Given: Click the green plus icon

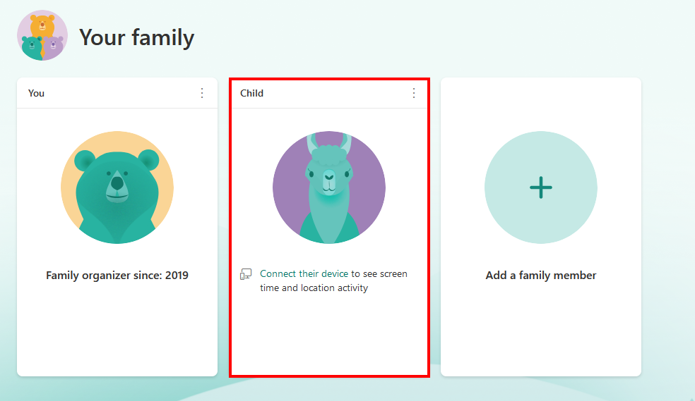Looking at the screenshot, I should click(540, 187).
